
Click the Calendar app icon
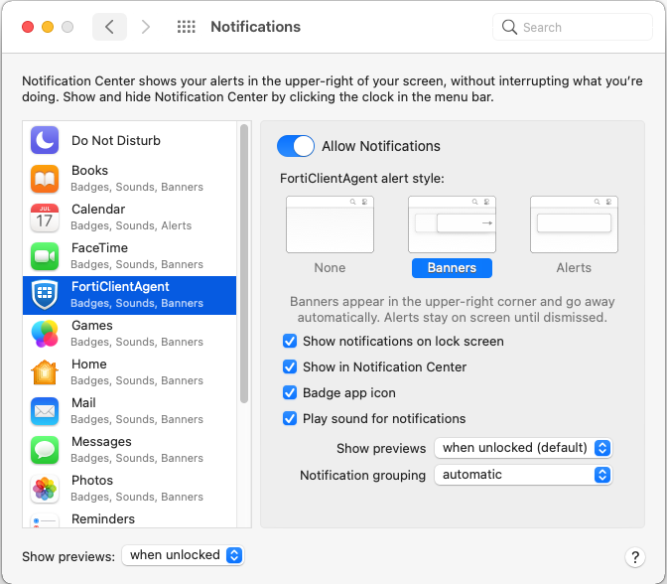pyautogui.click(x=45, y=218)
